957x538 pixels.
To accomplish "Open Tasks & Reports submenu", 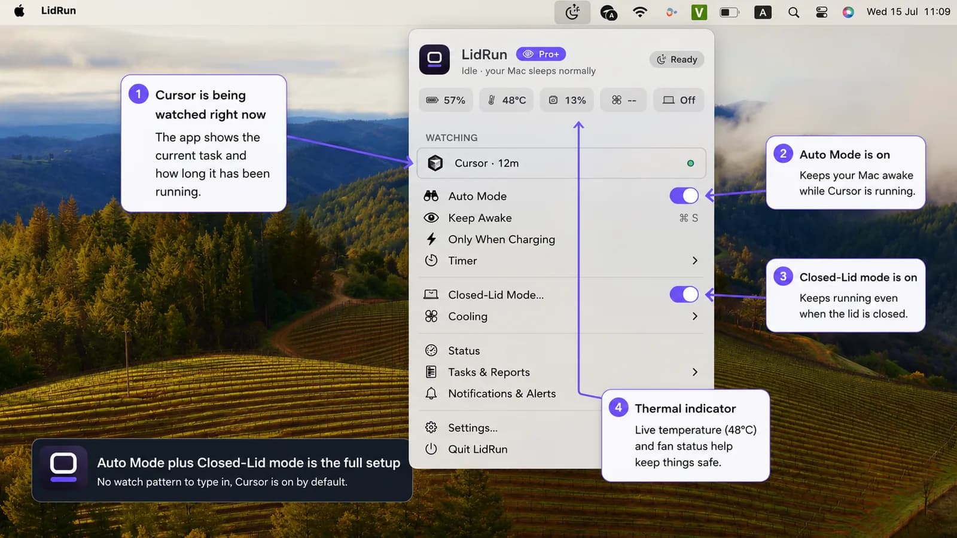I will 561,372.
